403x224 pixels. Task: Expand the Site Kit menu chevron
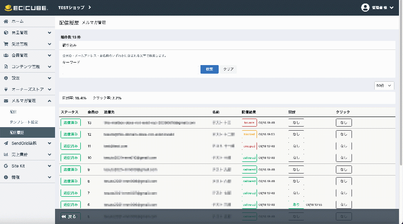[49, 166]
